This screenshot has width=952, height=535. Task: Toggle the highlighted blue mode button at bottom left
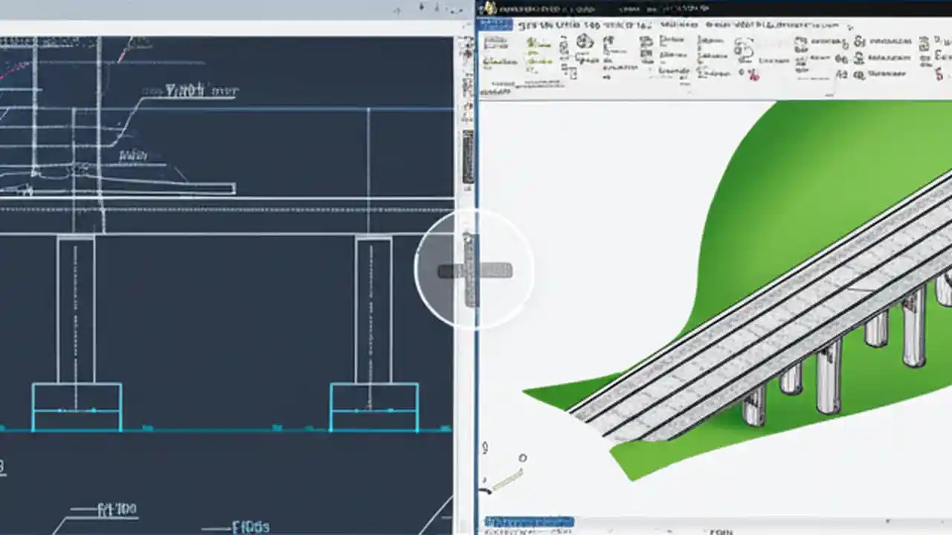click(x=528, y=522)
